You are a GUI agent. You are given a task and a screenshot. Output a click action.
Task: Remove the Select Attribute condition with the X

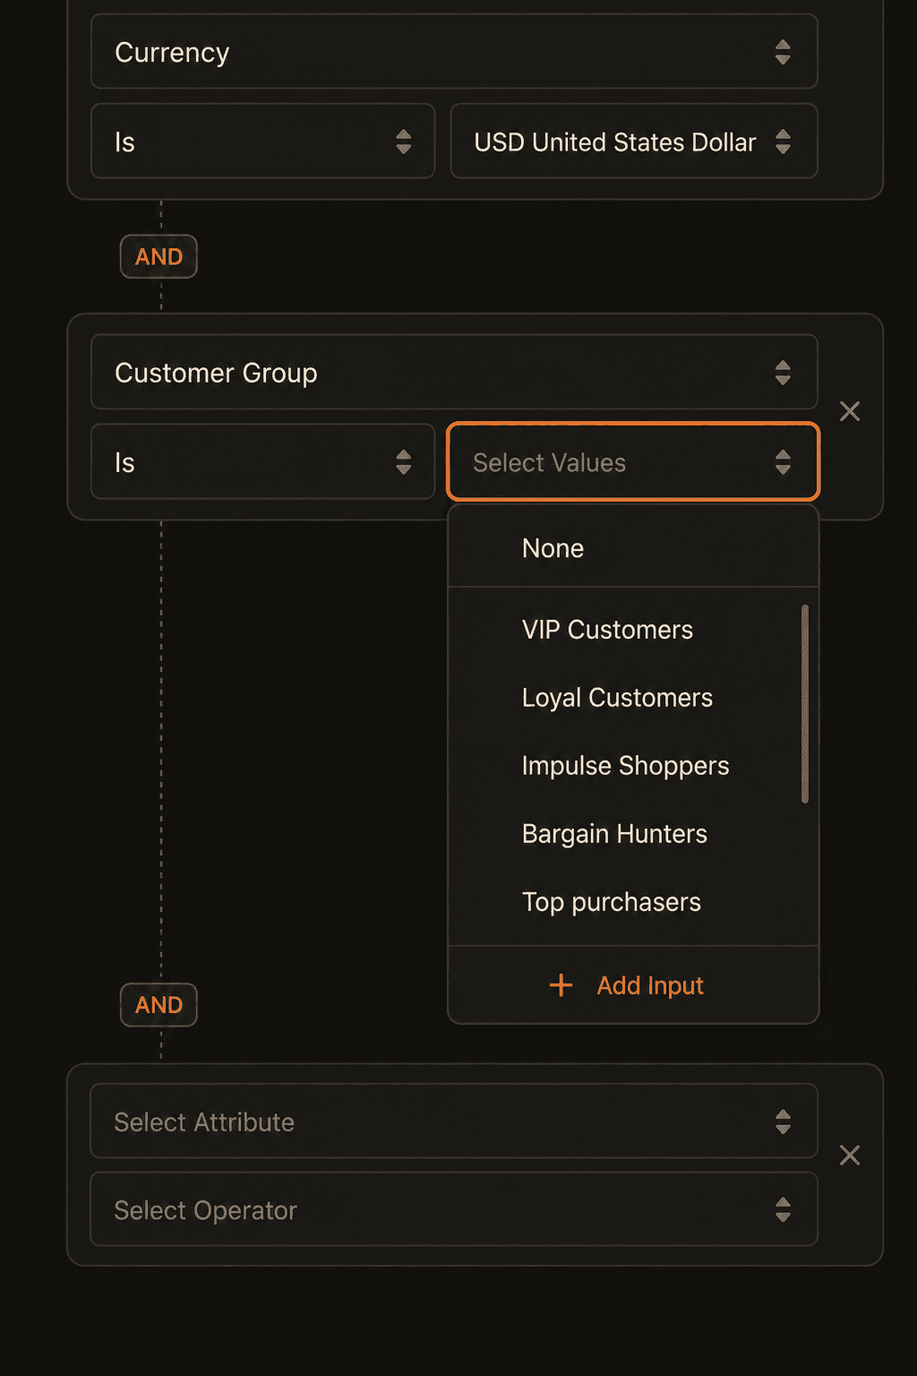tap(850, 1156)
